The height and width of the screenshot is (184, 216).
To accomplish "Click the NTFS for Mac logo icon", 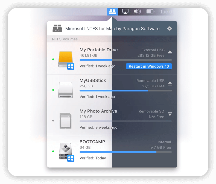I will (57, 28).
